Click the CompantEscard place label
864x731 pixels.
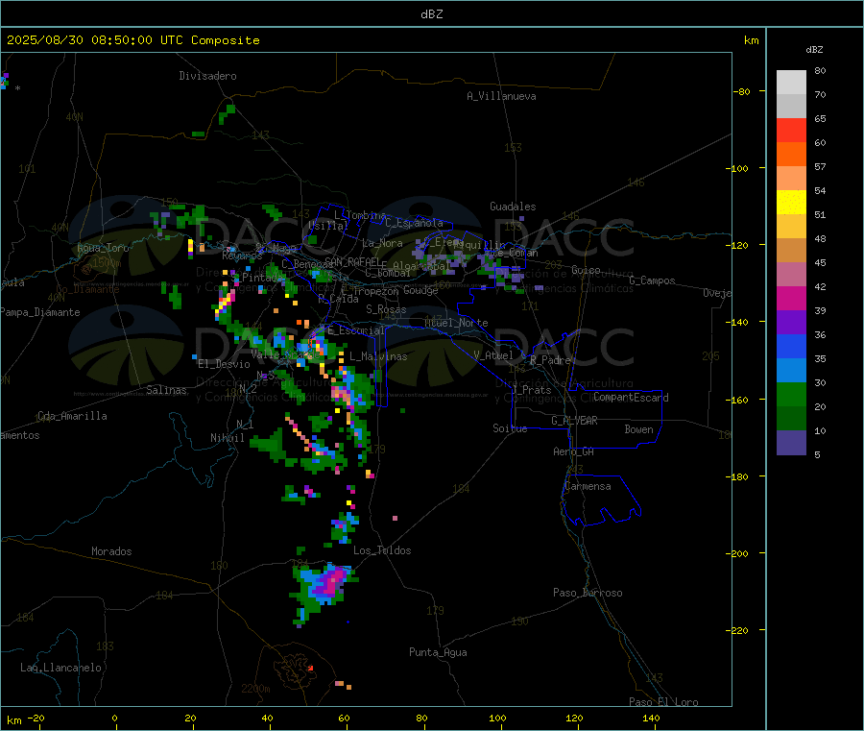631,398
